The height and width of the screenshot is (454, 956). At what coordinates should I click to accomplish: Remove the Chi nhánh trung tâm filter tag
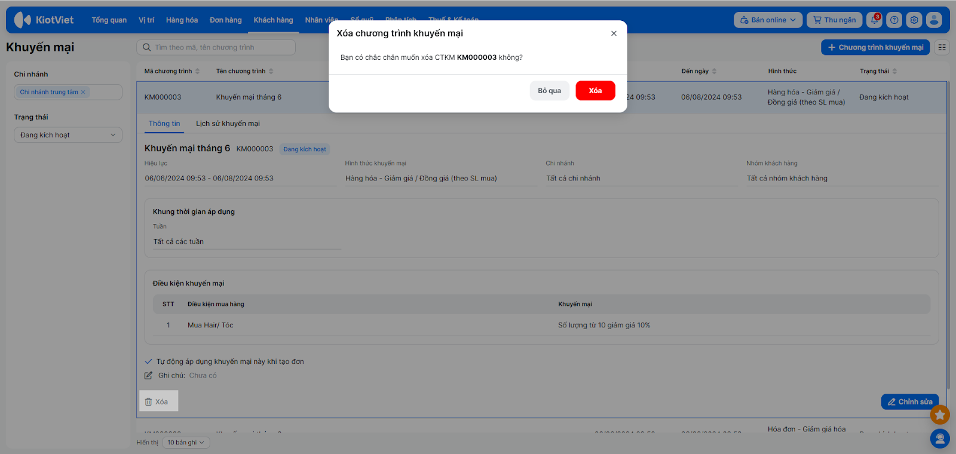point(83,92)
